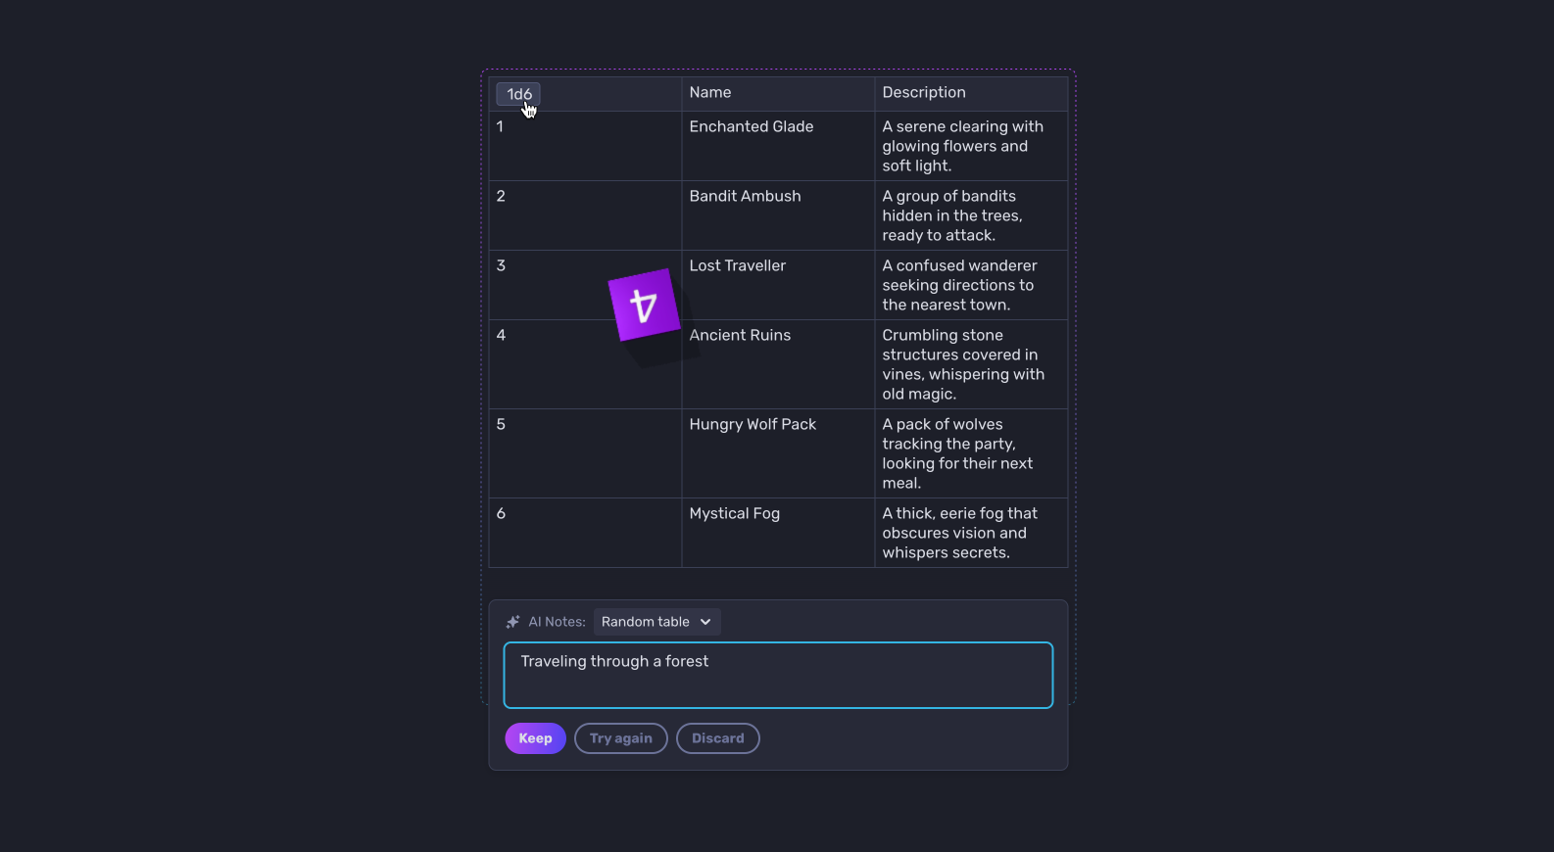Click the Mystical Fog description text
The width and height of the screenshot is (1554, 852).
coord(960,533)
